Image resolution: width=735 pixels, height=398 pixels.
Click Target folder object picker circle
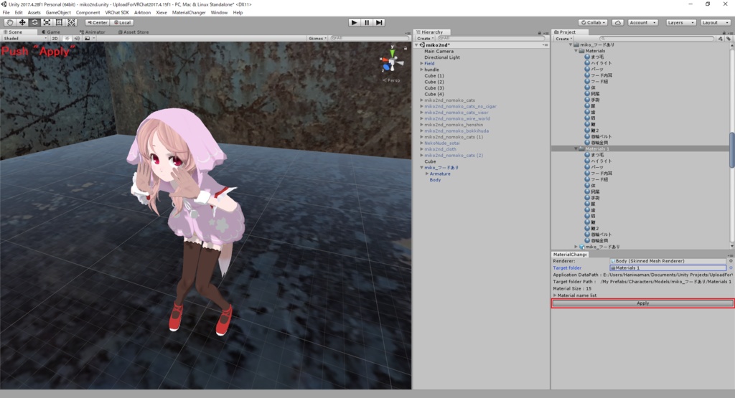[731, 267]
